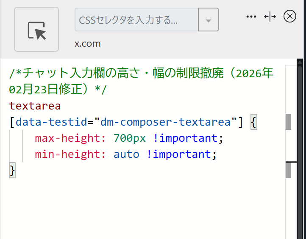Image resolution: width=306 pixels, height=239 pixels.
Task: Click !important on the min-height line
Action: point(178,154)
